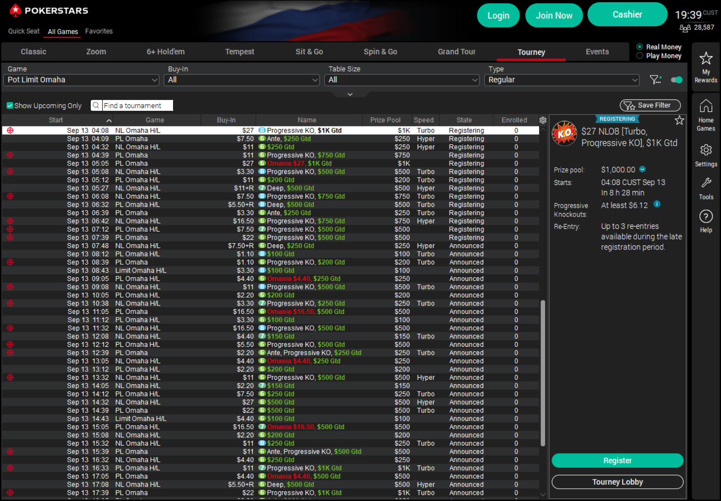Click the column settings gear icon
This screenshot has height=501, width=721.
[x=543, y=120]
